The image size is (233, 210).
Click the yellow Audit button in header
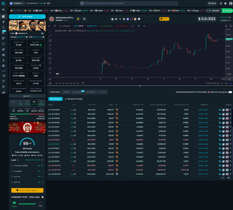164,19
